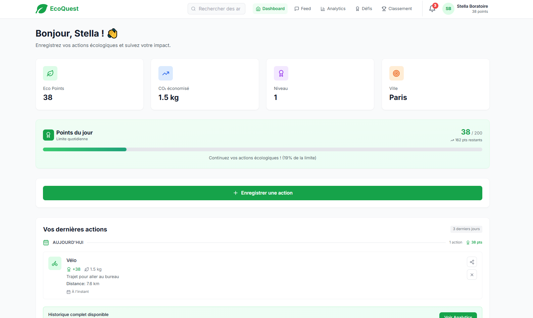533x318 pixels.
Task: Open notifications bell with 3 badge
Action: coord(432,9)
